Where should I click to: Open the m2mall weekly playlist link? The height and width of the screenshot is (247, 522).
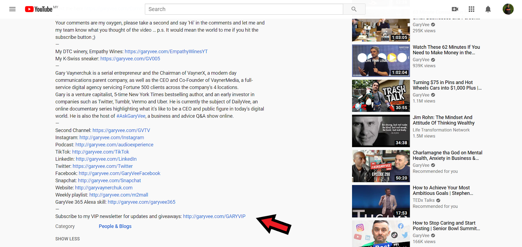tap(119, 195)
